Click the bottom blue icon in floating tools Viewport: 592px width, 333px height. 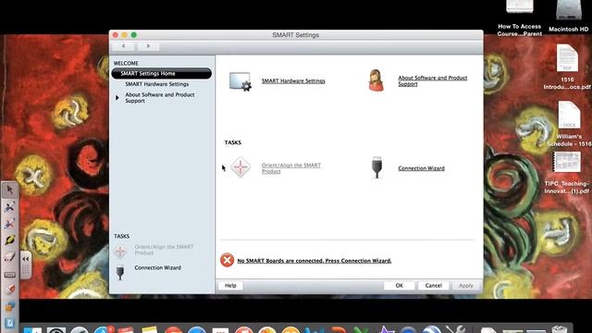point(9,323)
